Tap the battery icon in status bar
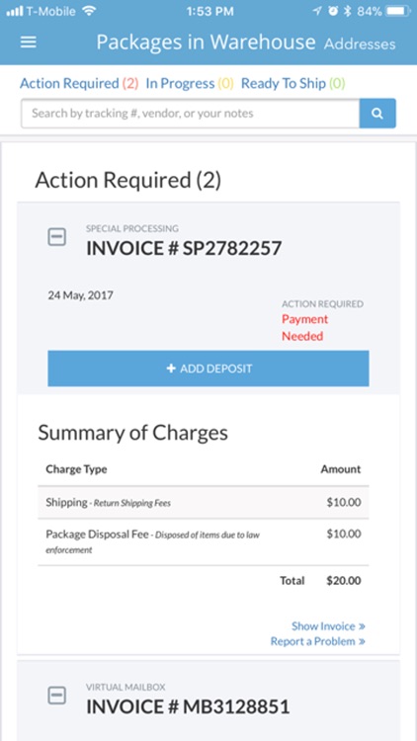The image size is (417, 741). click(397, 11)
